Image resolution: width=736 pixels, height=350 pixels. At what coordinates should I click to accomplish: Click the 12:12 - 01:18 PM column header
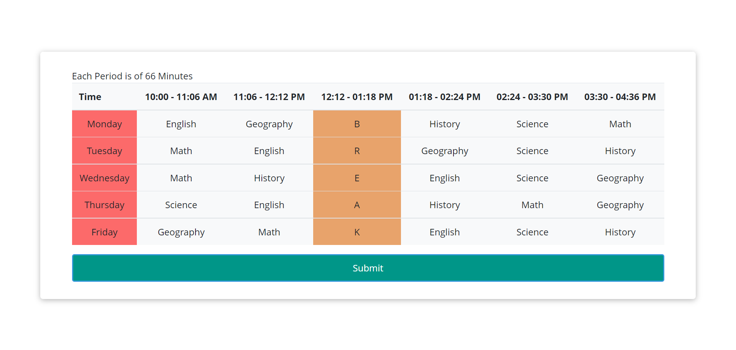(357, 97)
